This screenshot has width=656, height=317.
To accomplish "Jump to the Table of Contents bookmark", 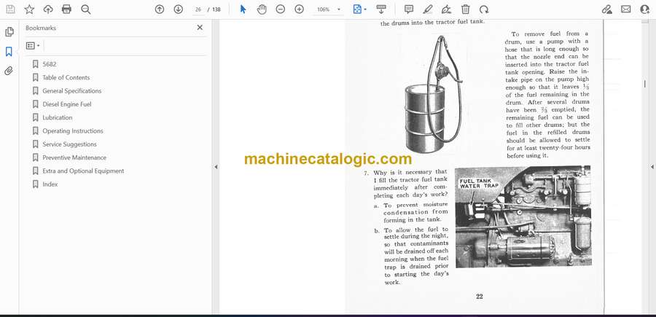I will (x=66, y=77).
